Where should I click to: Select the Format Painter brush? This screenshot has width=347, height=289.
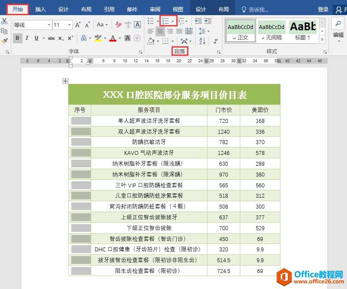[x=4, y=41]
